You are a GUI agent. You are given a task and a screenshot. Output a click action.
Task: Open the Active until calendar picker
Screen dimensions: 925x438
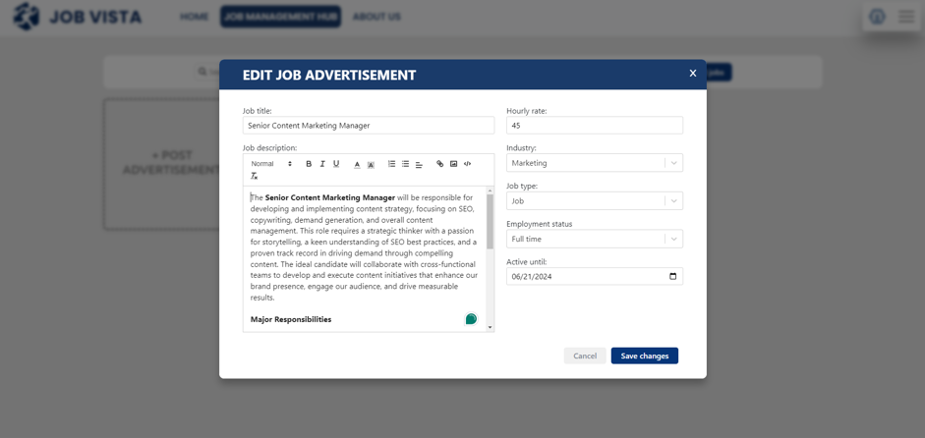tap(672, 277)
